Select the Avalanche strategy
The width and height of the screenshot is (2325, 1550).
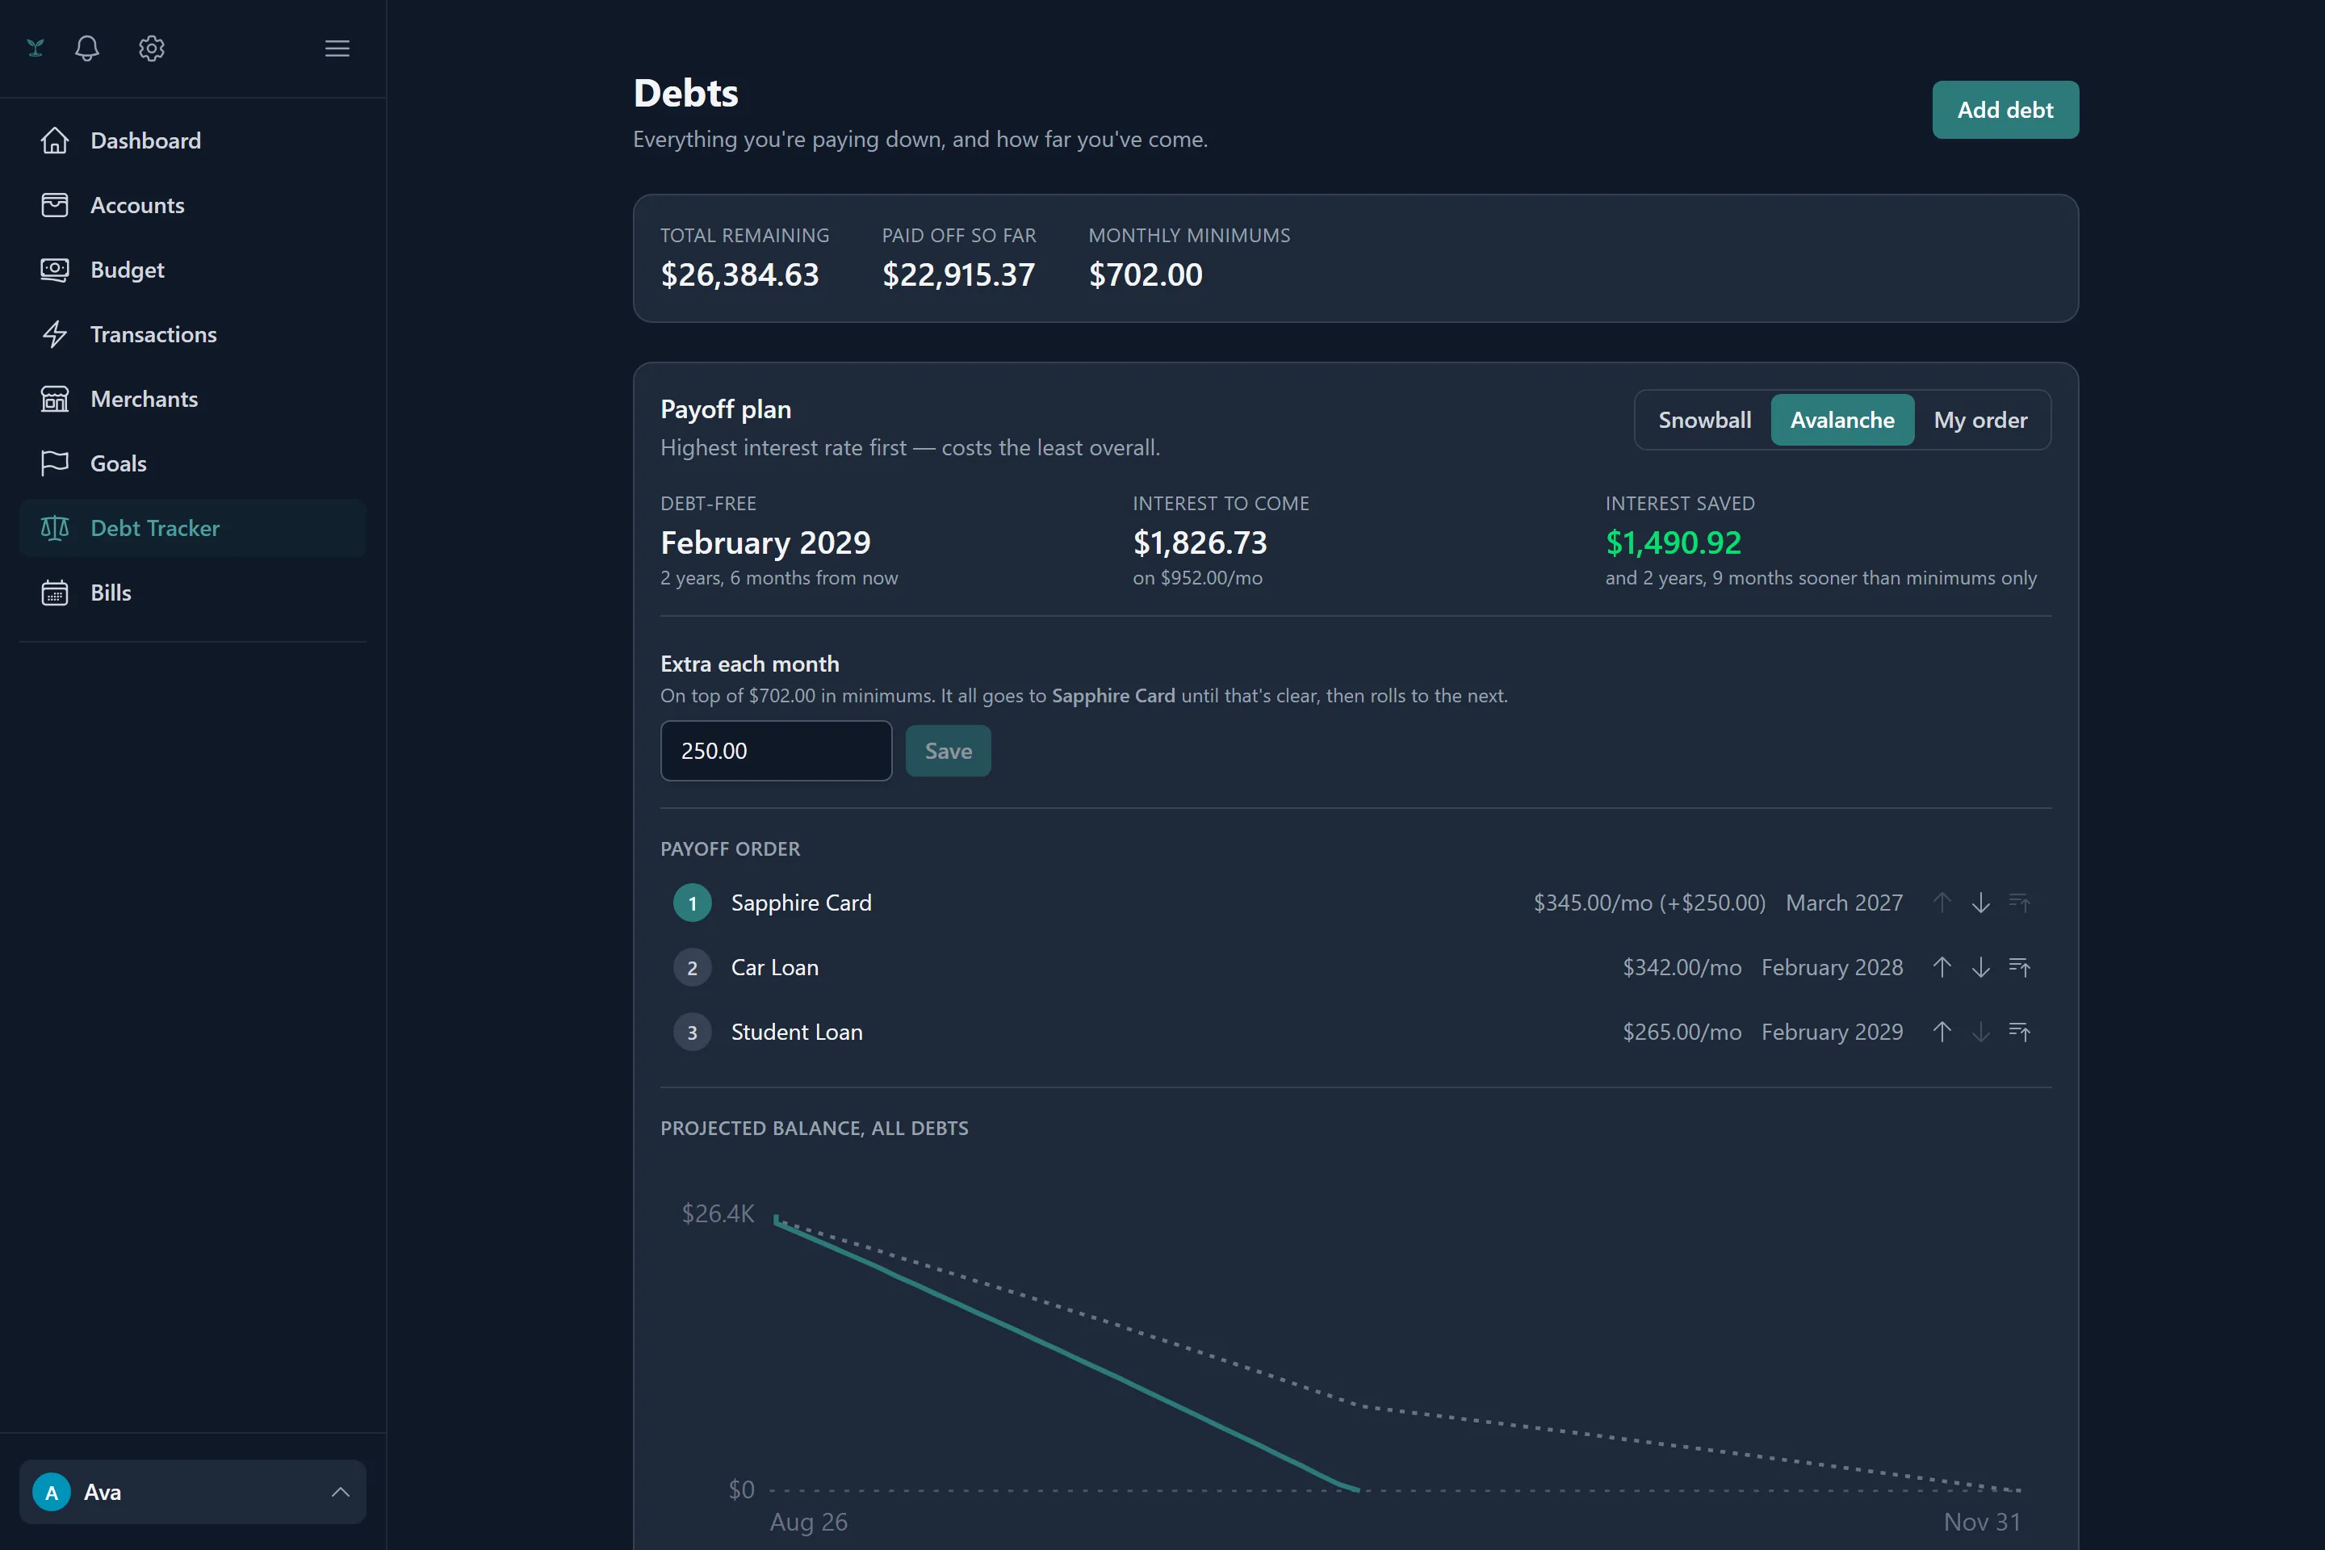(x=1841, y=420)
